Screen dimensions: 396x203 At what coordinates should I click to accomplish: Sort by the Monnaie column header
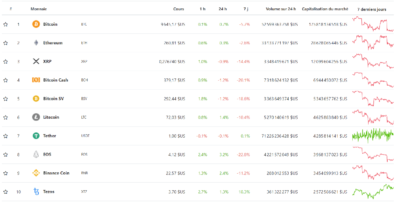pos(39,9)
